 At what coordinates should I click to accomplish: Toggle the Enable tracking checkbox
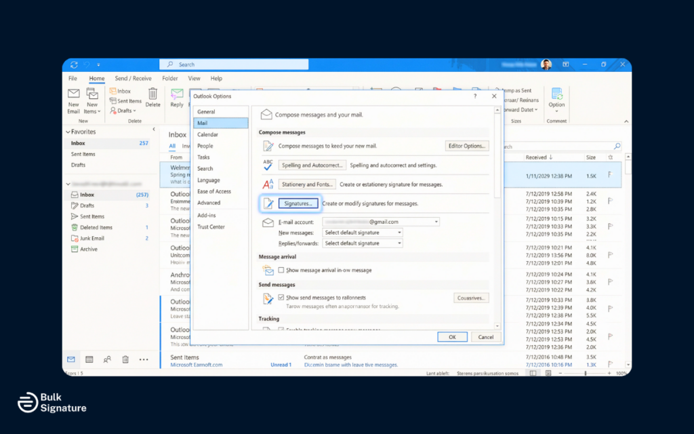[x=281, y=328]
